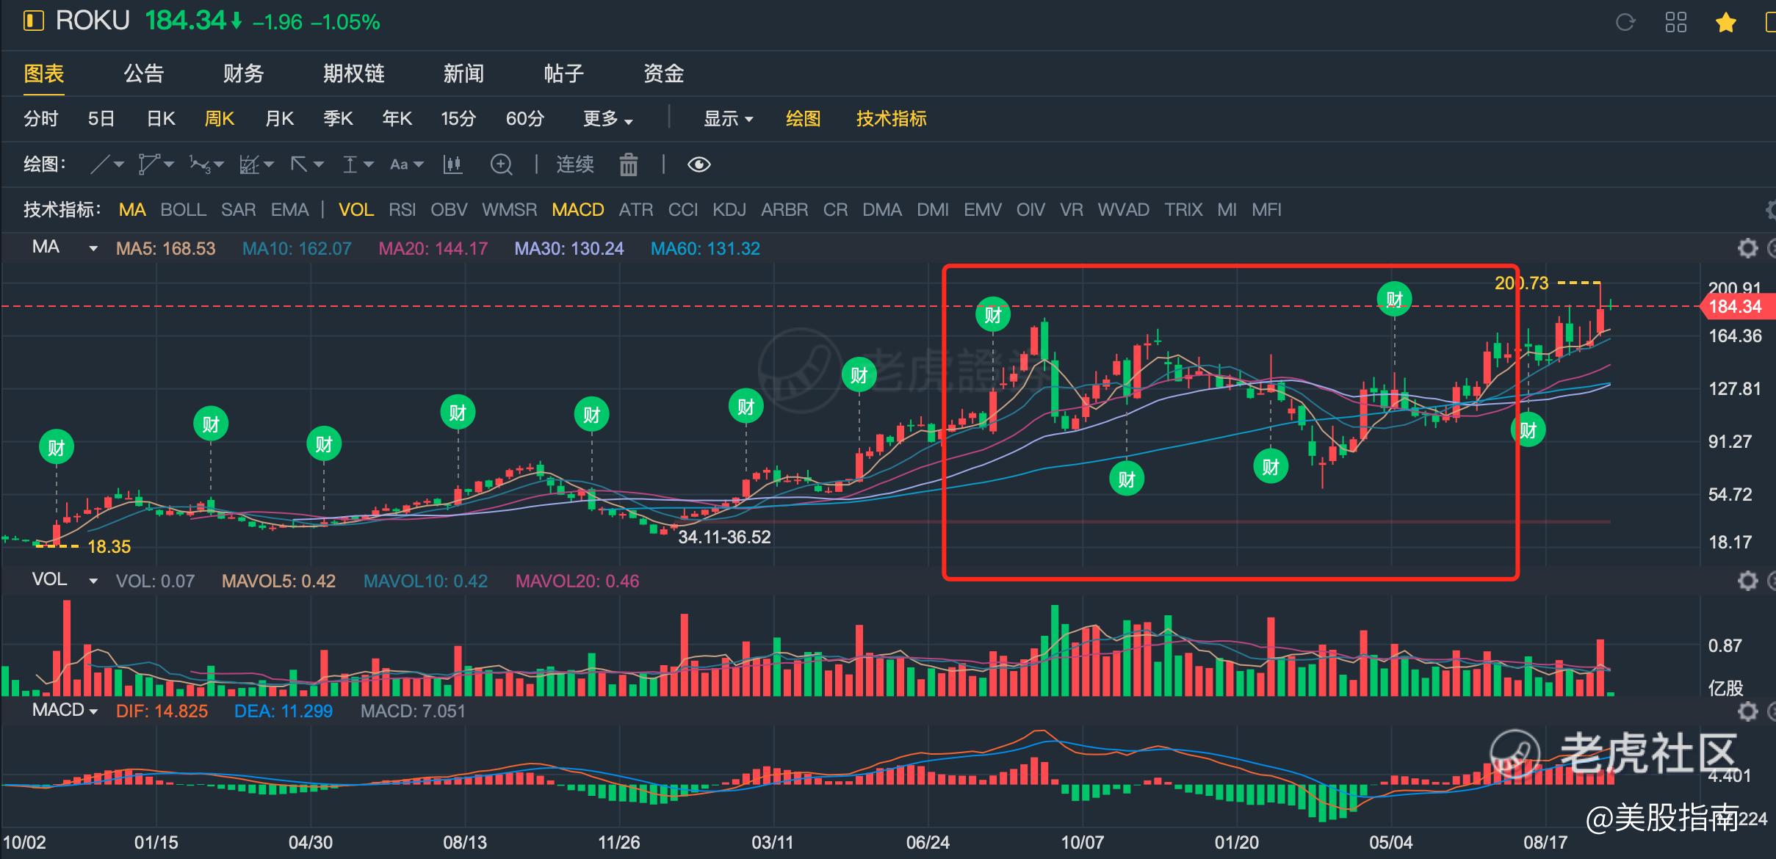
Task: Expand the Aa text tool dropdown arrow
Action: pyautogui.click(x=419, y=164)
